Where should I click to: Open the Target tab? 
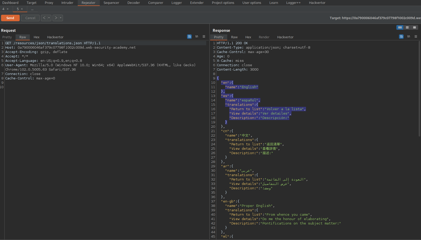pos(32,3)
